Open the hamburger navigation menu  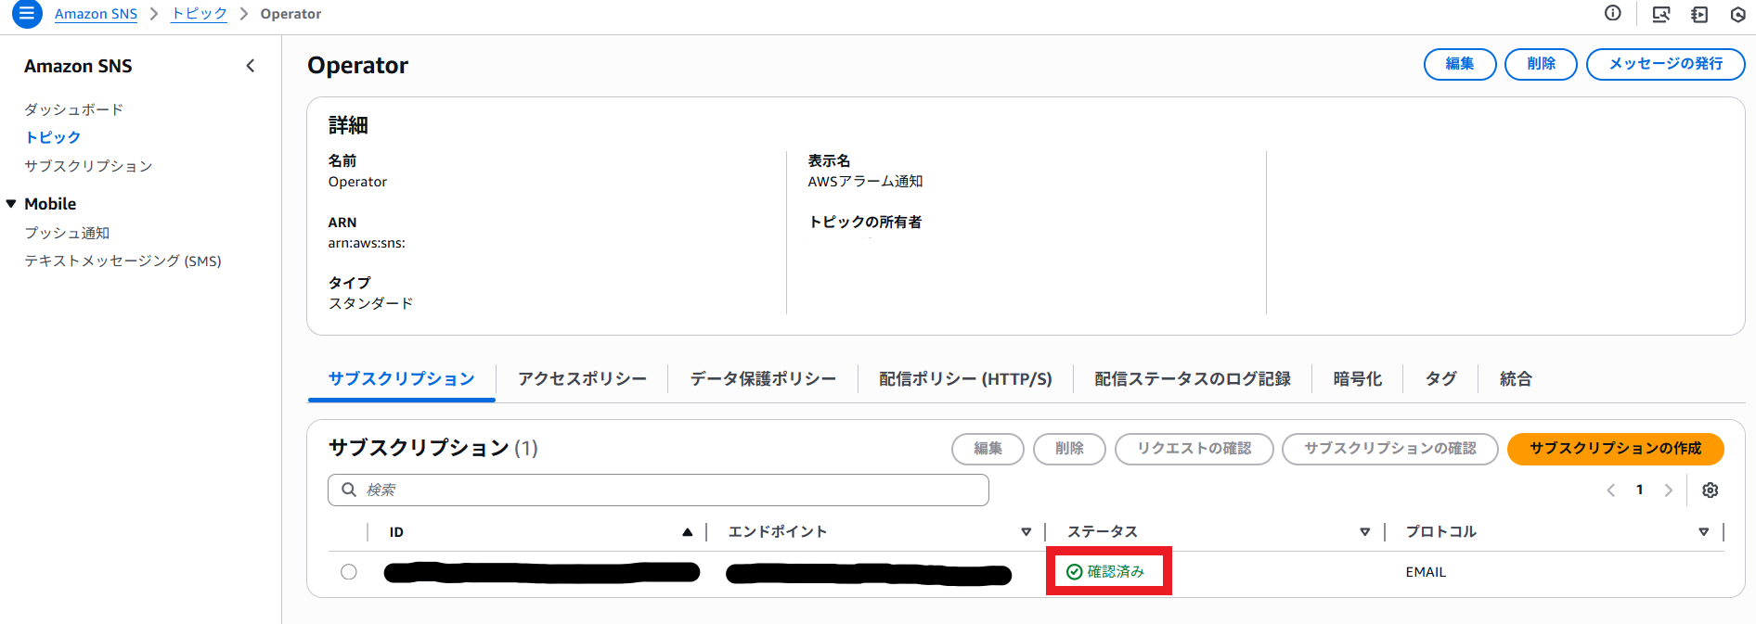[x=26, y=14]
